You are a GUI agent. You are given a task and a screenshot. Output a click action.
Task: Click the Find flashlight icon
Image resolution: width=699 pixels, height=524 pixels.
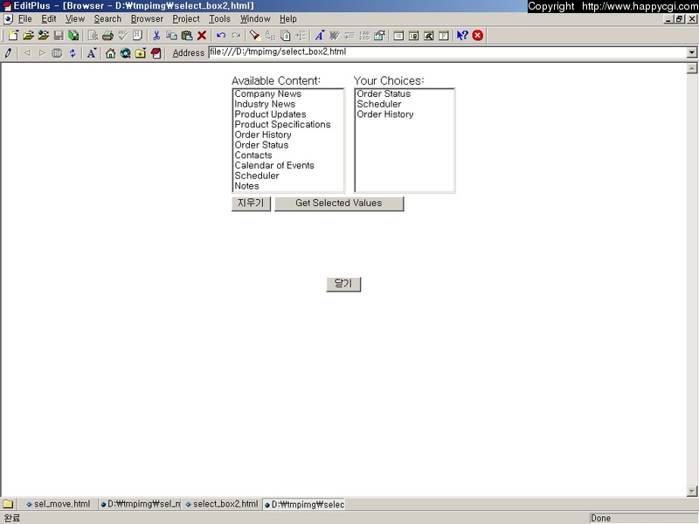click(254, 35)
